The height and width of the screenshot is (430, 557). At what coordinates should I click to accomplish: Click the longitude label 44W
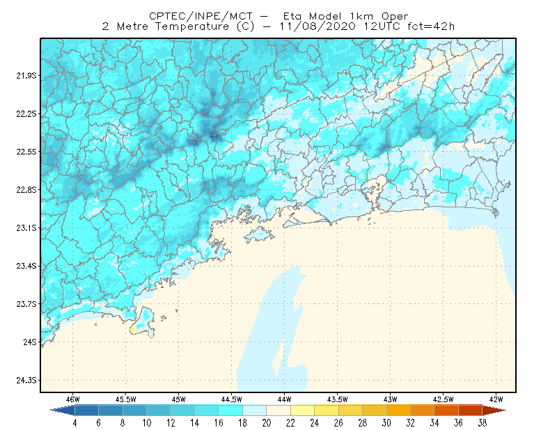pyautogui.click(x=285, y=399)
